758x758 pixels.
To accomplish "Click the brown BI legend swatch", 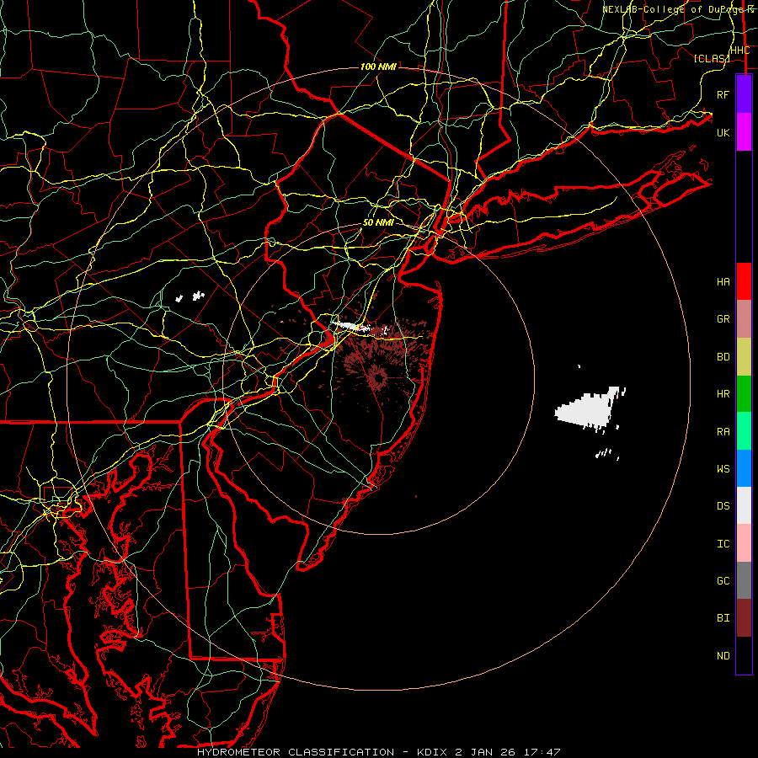I will [x=744, y=618].
